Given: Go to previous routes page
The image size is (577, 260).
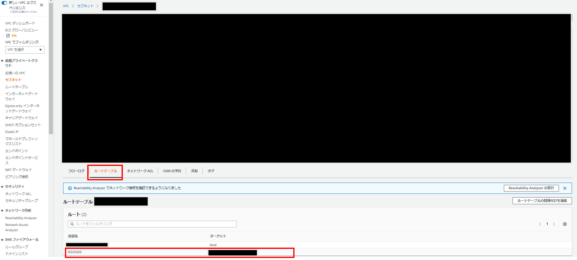Looking at the screenshot, I should 540,224.
